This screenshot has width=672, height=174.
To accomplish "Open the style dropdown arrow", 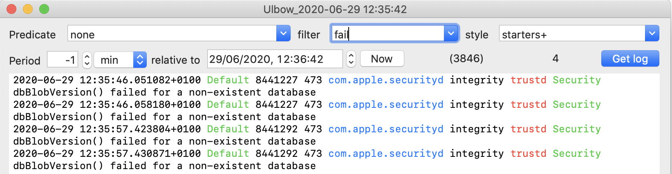I will [x=652, y=33].
